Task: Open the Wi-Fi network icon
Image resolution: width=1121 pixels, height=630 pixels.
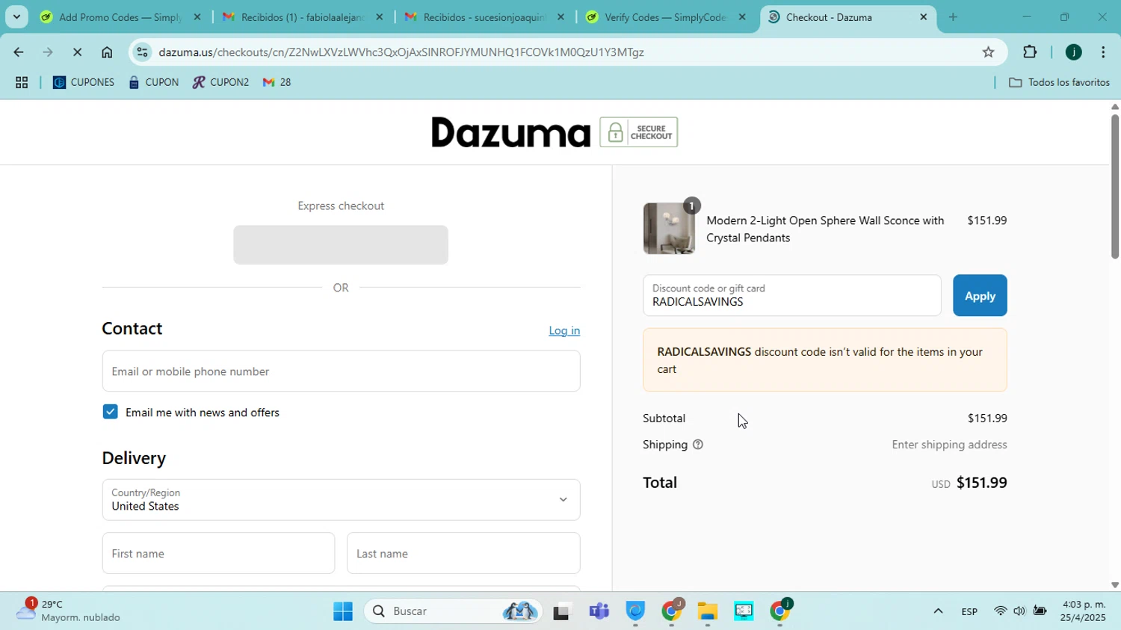Action: tap(1000, 611)
